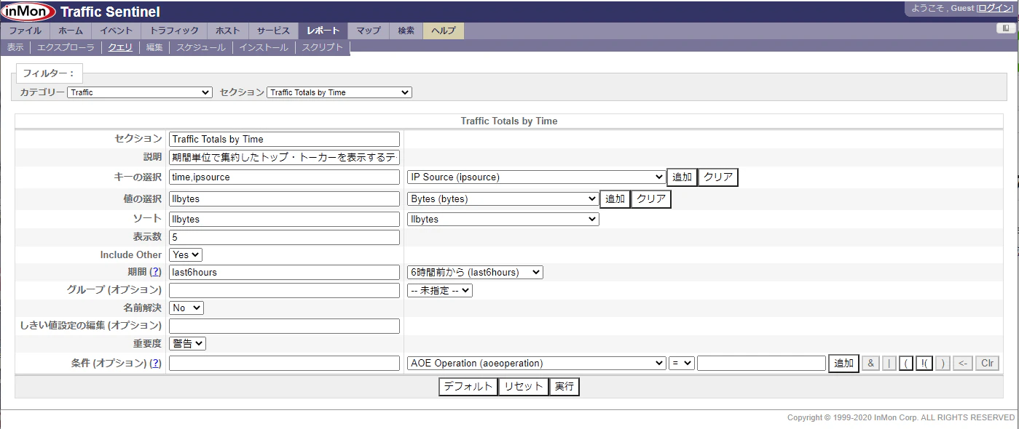Focus the セクション name input field
The height and width of the screenshot is (429, 1019).
pos(284,139)
